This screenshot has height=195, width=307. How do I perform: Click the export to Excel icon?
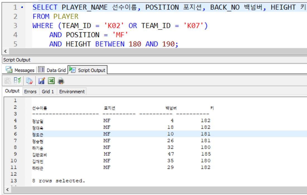(x=51, y=81)
